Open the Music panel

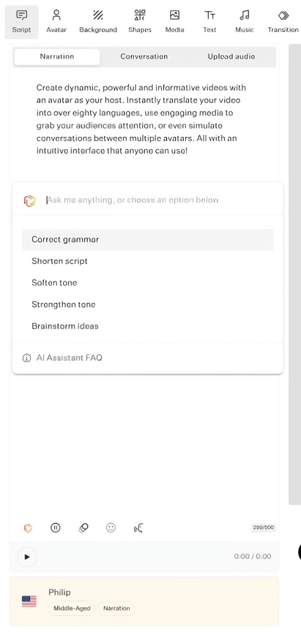point(244,22)
